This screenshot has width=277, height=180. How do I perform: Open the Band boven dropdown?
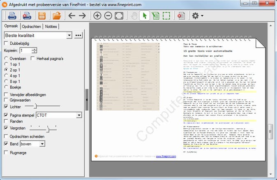42,144
